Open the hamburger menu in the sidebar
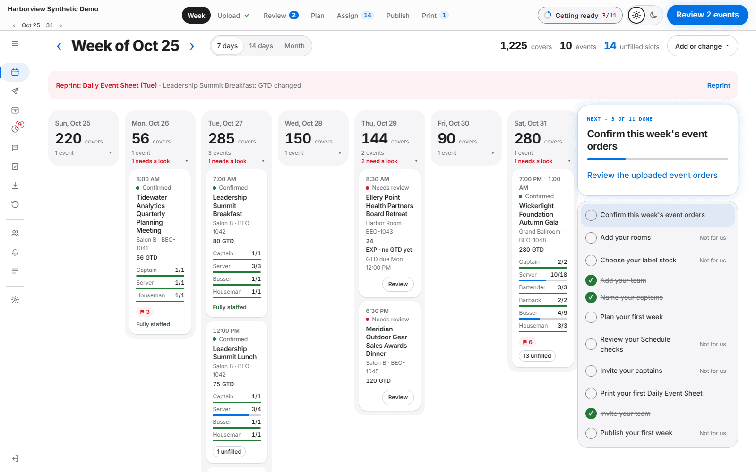The height and width of the screenshot is (472, 756). click(x=15, y=43)
